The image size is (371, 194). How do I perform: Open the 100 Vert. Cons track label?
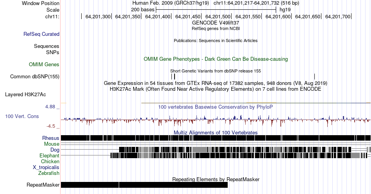coord(22,116)
